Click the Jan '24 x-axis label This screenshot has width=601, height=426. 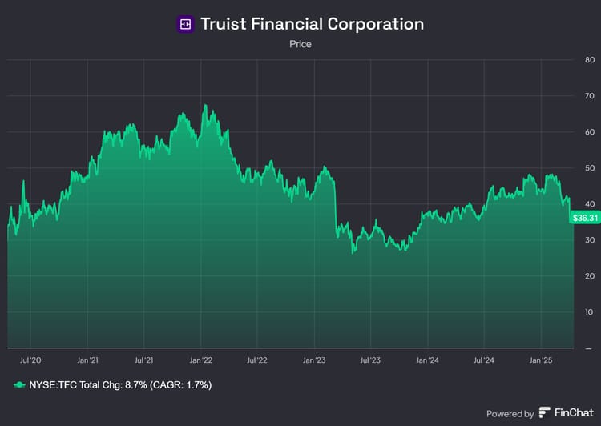tap(428, 361)
